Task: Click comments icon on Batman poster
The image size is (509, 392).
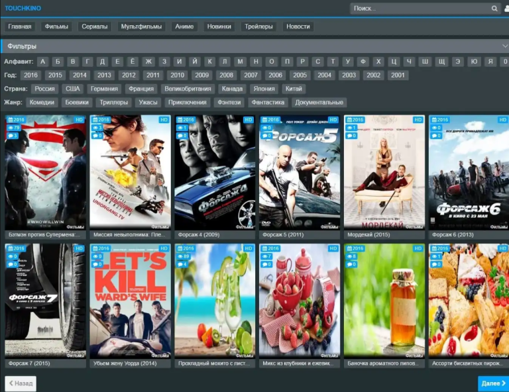Action: 11,136
